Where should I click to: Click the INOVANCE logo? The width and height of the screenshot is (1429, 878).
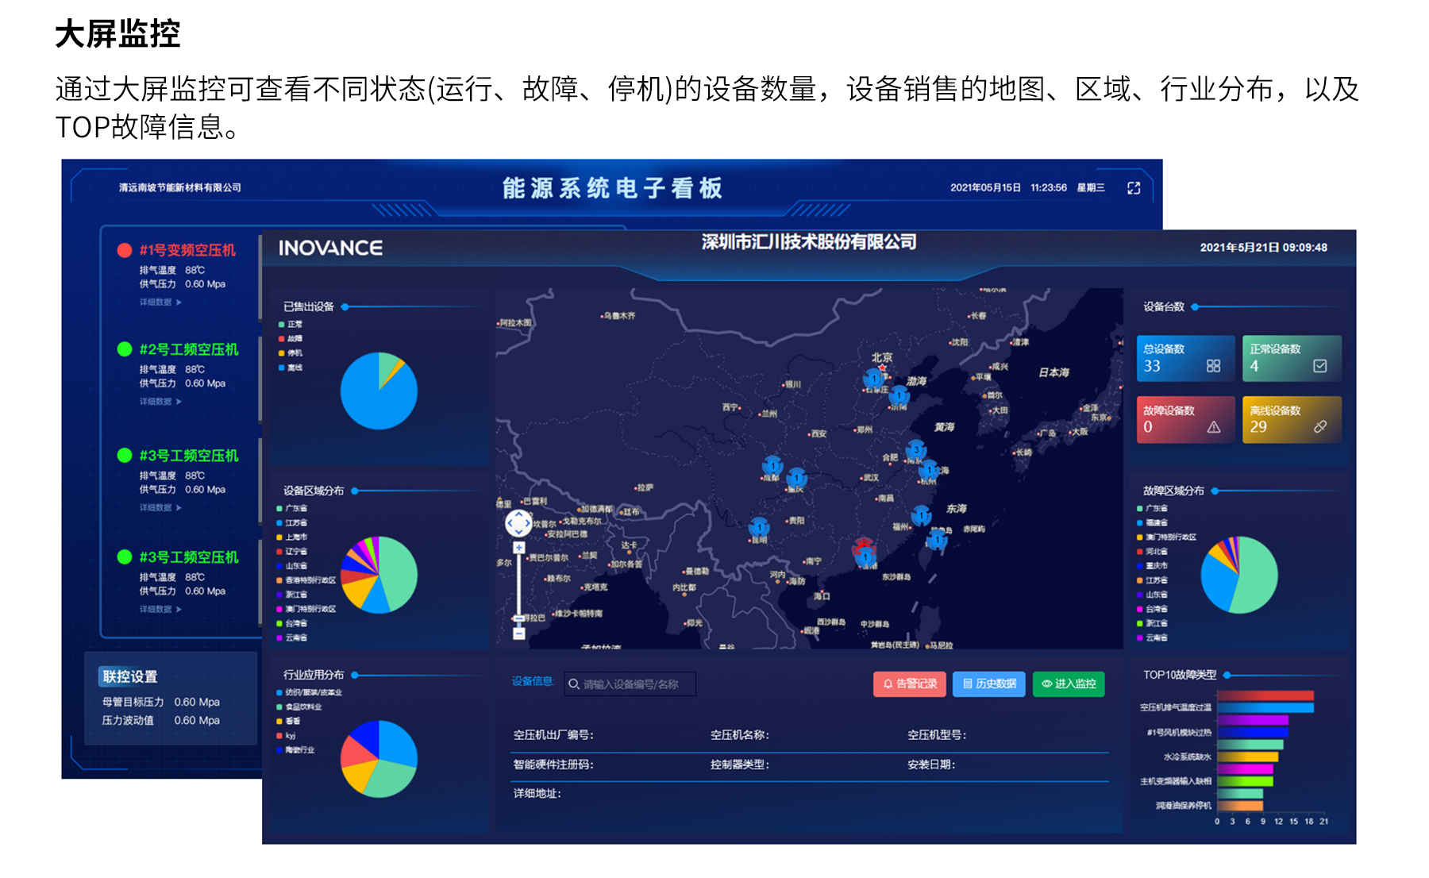tap(330, 248)
